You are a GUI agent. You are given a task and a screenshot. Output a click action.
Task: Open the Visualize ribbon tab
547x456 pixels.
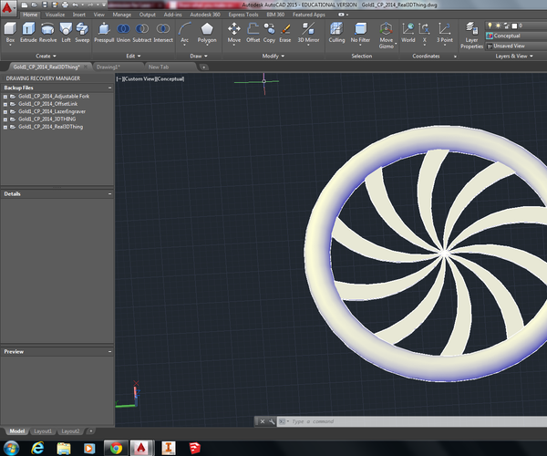click(55, 15)
